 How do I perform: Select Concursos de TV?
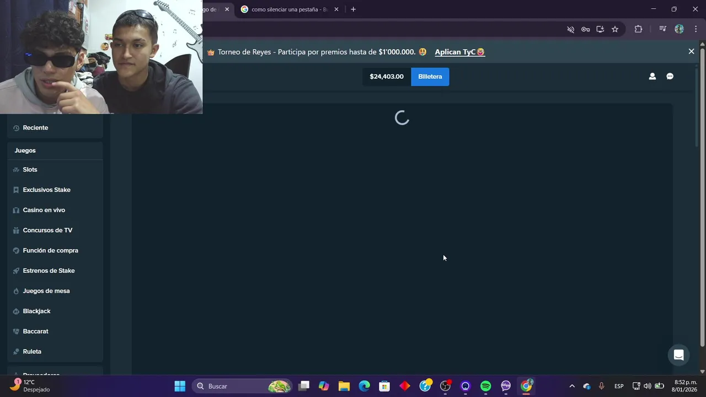pyautogui.click(x=55, y=230)
